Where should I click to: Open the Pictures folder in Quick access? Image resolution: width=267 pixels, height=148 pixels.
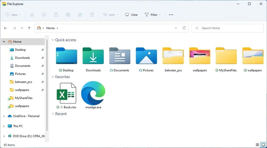(x=146, y=56)
